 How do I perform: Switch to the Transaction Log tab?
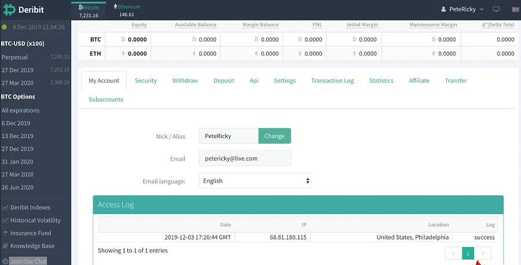point(332,81)
